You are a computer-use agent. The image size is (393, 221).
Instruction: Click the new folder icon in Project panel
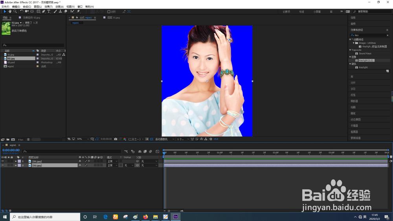8,139
